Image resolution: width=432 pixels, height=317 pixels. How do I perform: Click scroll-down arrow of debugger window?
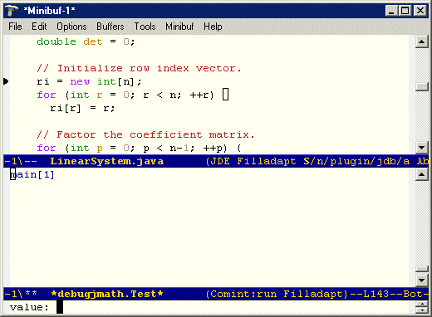pyautogui.click(x=422, y=280)
